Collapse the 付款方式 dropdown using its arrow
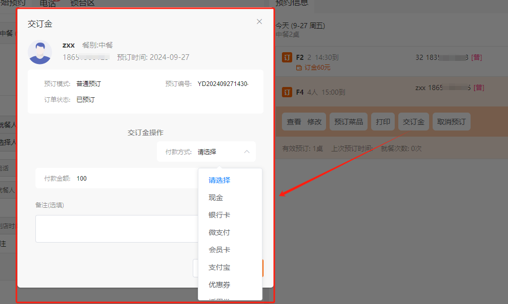This screenshot has height=304, width=508. (247, 152)
